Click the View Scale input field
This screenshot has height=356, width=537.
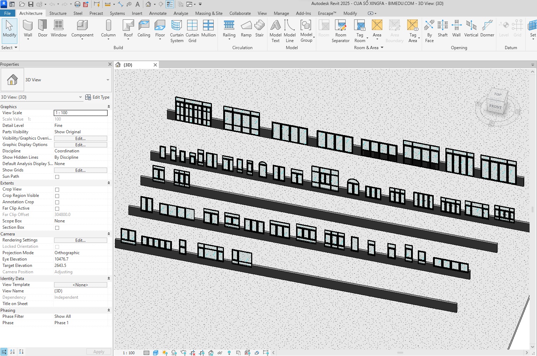click(81, 113)
